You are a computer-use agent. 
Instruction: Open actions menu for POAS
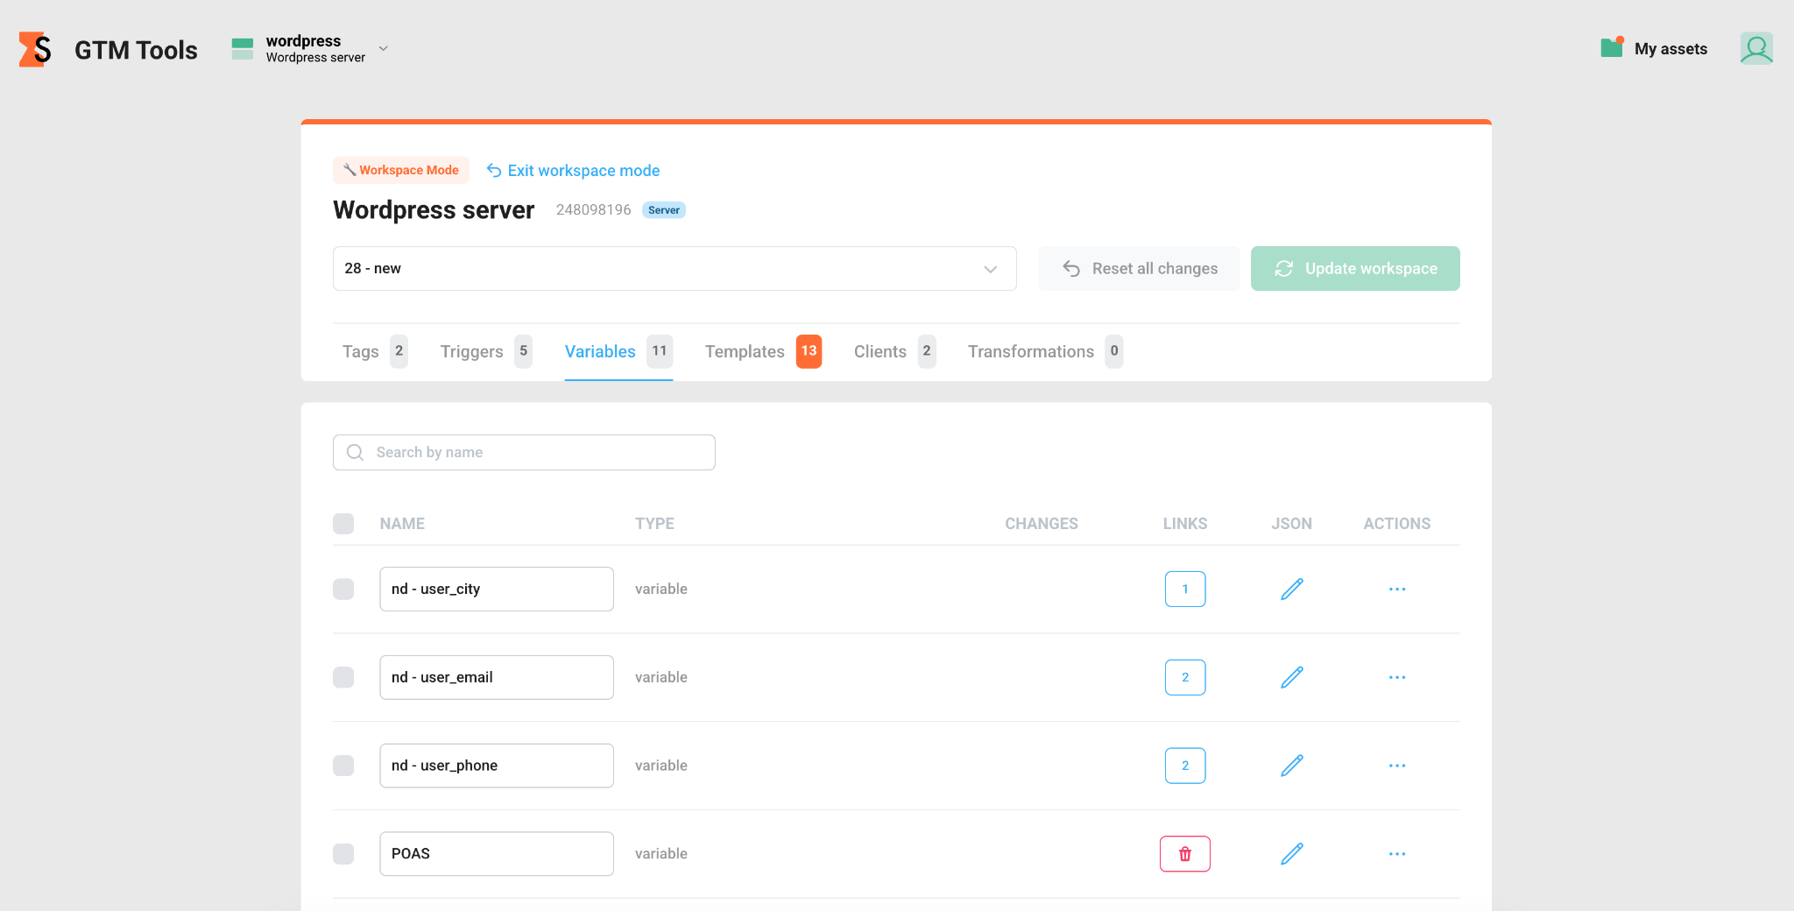coord(1397,854)
